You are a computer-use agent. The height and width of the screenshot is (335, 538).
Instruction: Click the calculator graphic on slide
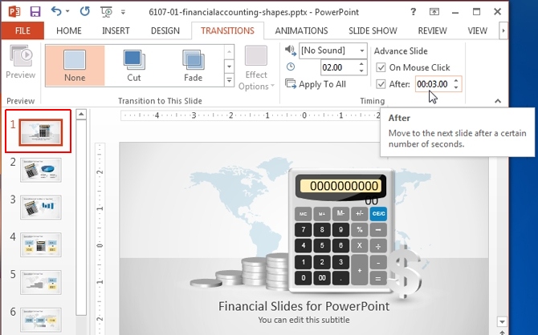pyautogui.click(x=341, y=230)
